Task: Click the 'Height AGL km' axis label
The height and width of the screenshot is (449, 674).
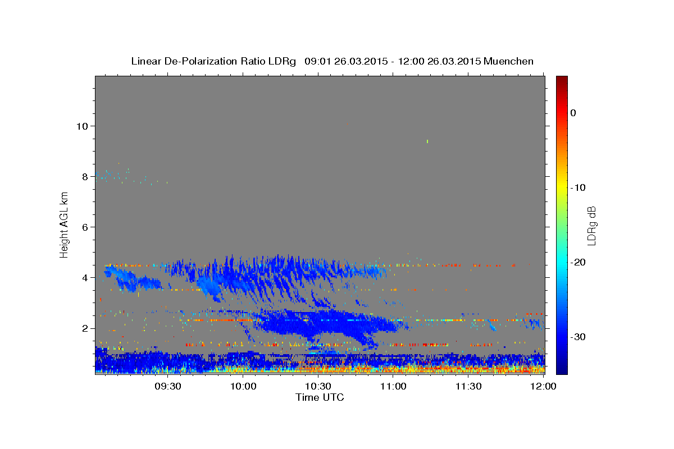Action: tap(65, 224)
